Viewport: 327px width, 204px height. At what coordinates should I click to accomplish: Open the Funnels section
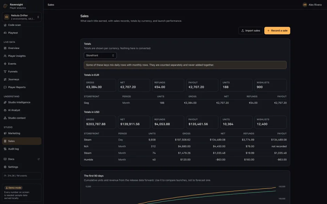point(22,72)
